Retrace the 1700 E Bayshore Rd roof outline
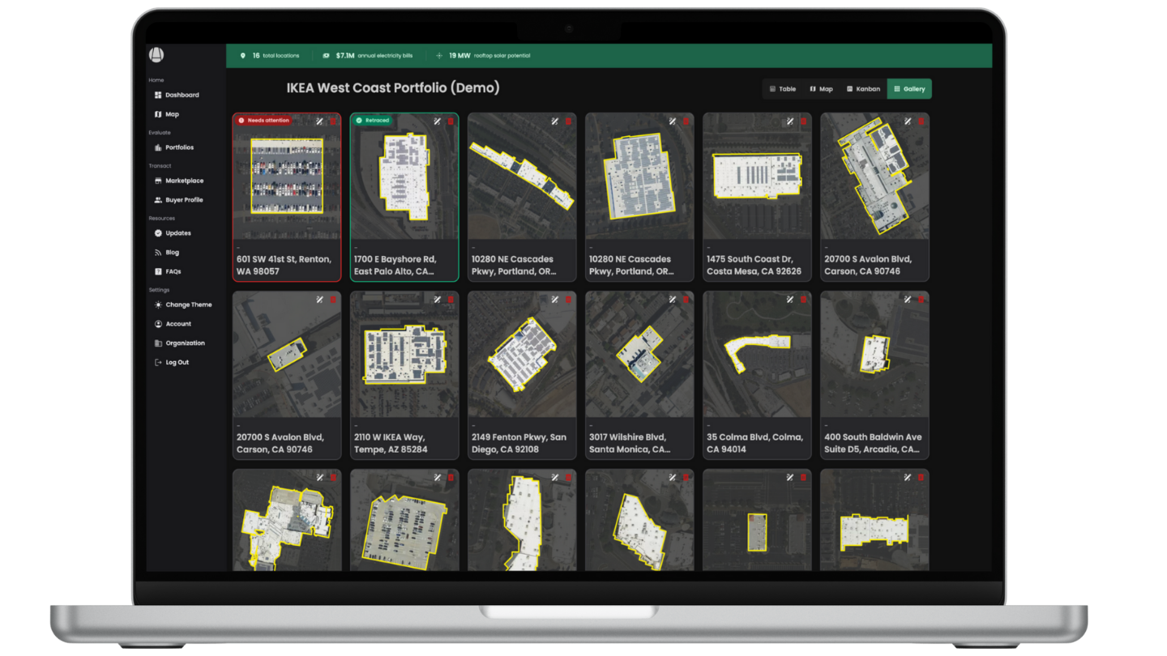 [x=437, y=121]
